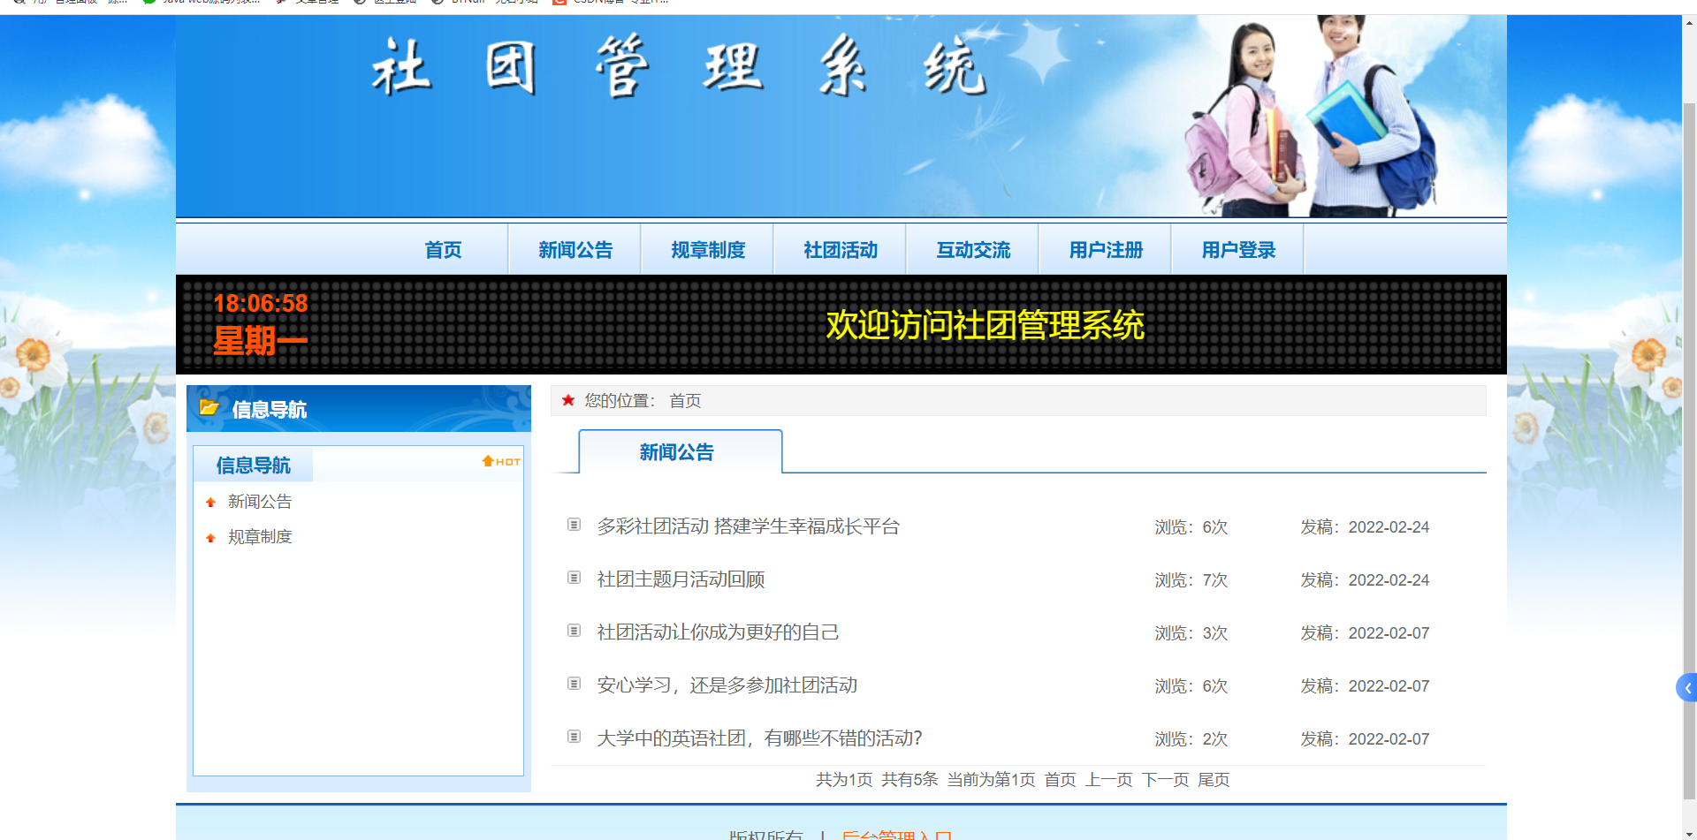This screenshot has height=840, width=1697.
Task: Open article 多彩社团活动 搭建学生幸福成长平台
Action: (748, 526)
